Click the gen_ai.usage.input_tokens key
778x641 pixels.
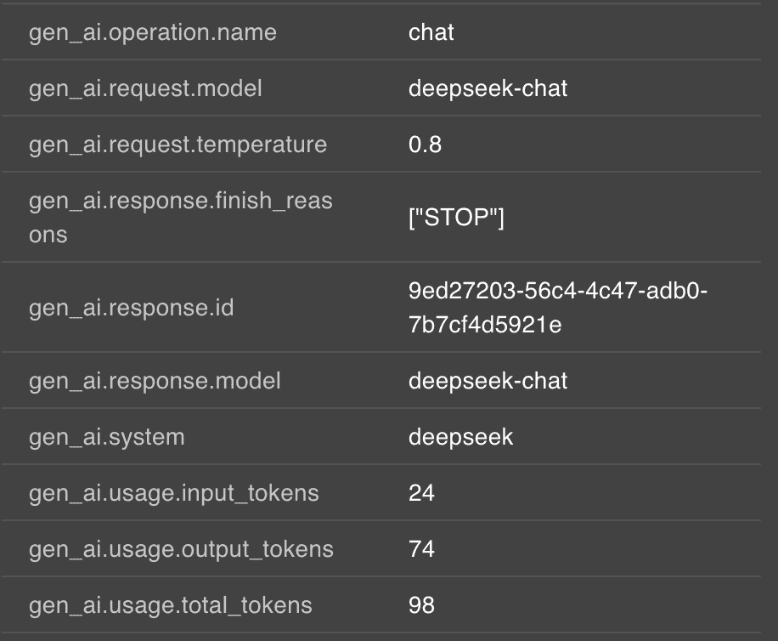click(173, 493)
